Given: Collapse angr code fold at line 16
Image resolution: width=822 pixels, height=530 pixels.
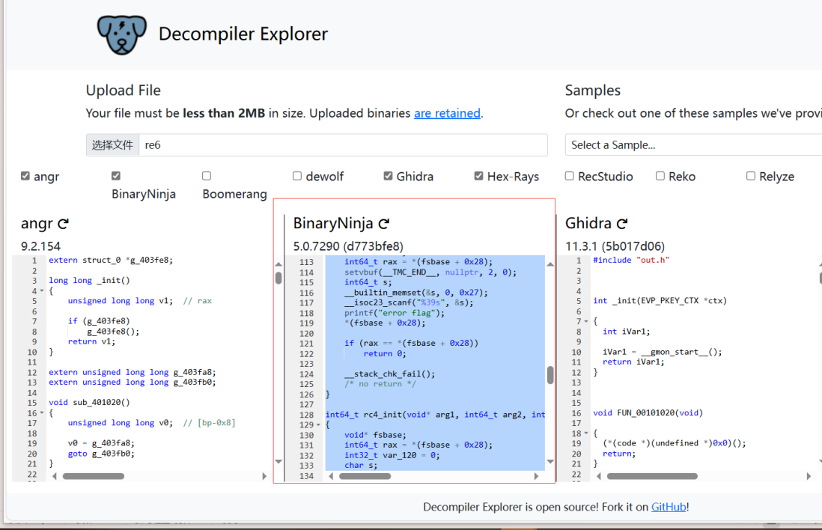Looking at the screenshot, I should [42, 413].
